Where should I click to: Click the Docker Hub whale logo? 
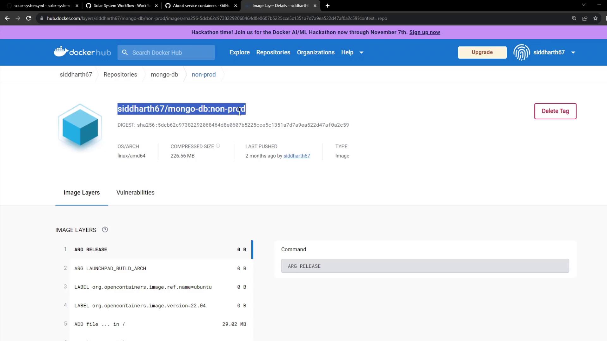61,51
